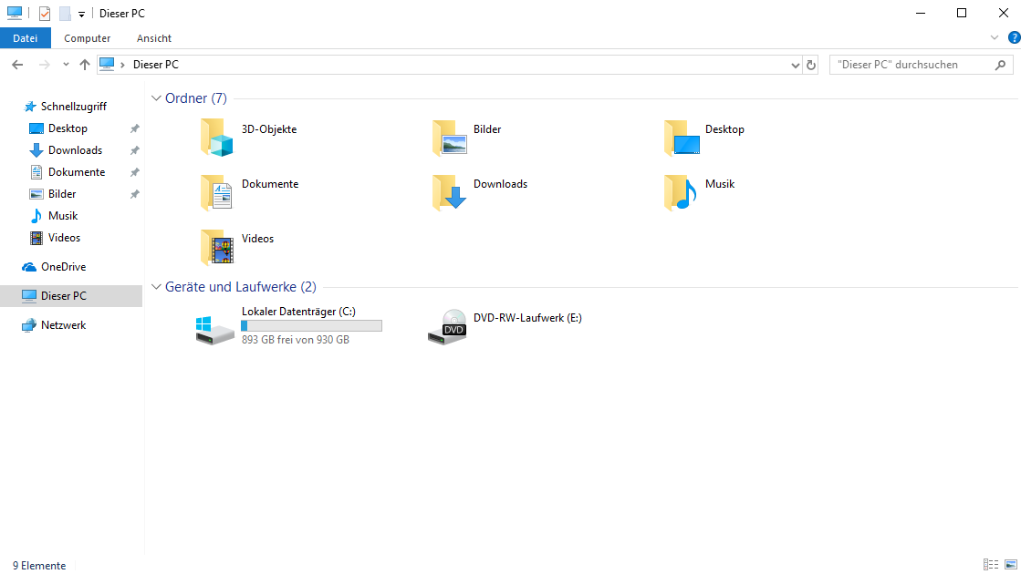Select Downloads in the sidebar
The width and height of the screenshot is (1021, 574).
pyautogui.click(x=78, y=150)
